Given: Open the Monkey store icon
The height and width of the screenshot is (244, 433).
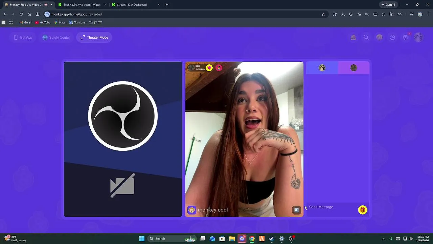Looking at the screenshot, I should tap(353, 37).
